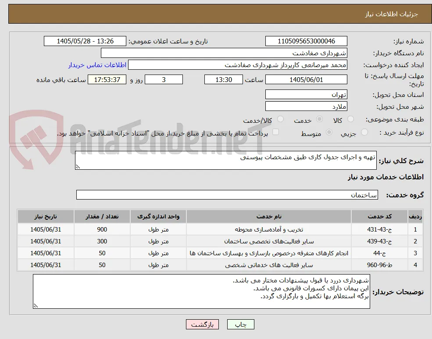Click the deadline time field 13:30

click(x=223, y=79)
